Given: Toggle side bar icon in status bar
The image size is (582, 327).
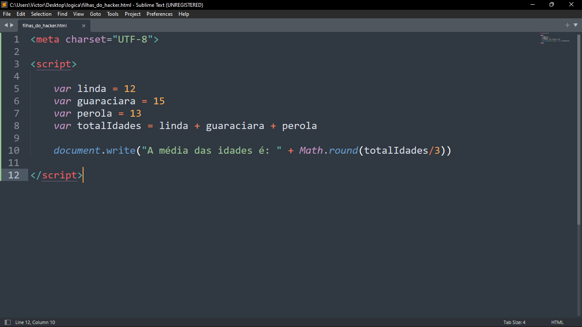Looking at the screenshot, I should click(x=7, y=322).
